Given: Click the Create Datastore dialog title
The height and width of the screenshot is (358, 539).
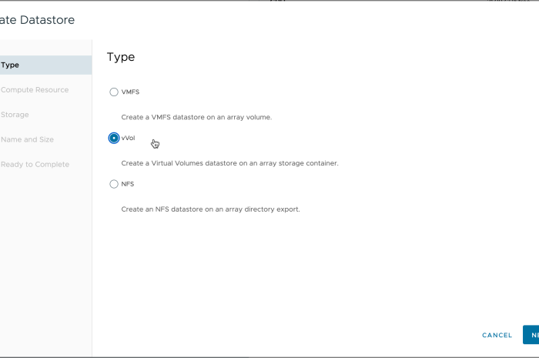Looking at the screenshot, I should [x=37, y=20].
